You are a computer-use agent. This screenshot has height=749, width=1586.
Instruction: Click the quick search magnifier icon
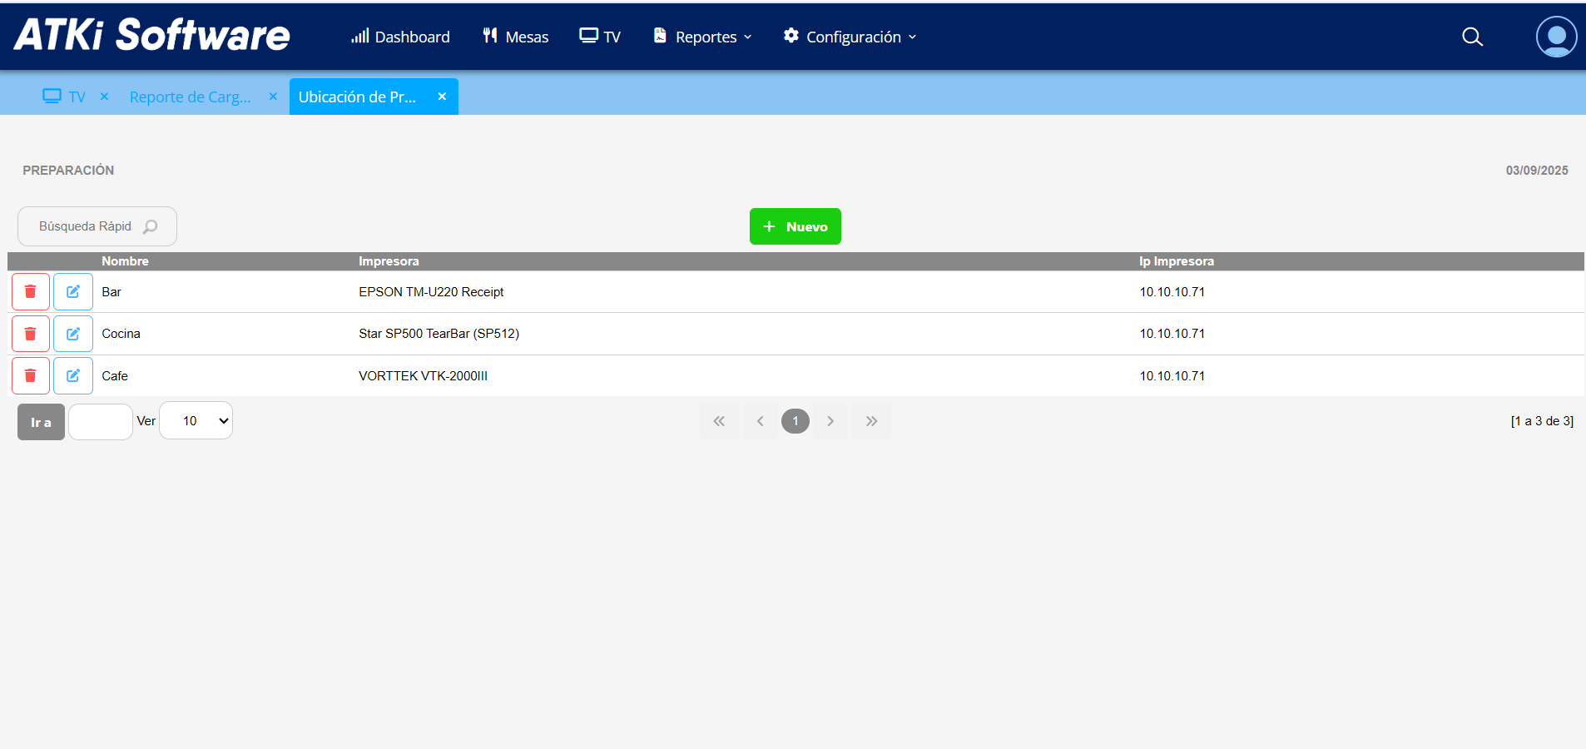(151, 226)
